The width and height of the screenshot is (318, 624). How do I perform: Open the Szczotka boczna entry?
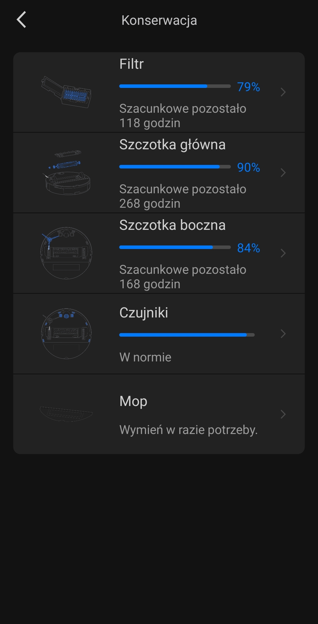(172, 225)
